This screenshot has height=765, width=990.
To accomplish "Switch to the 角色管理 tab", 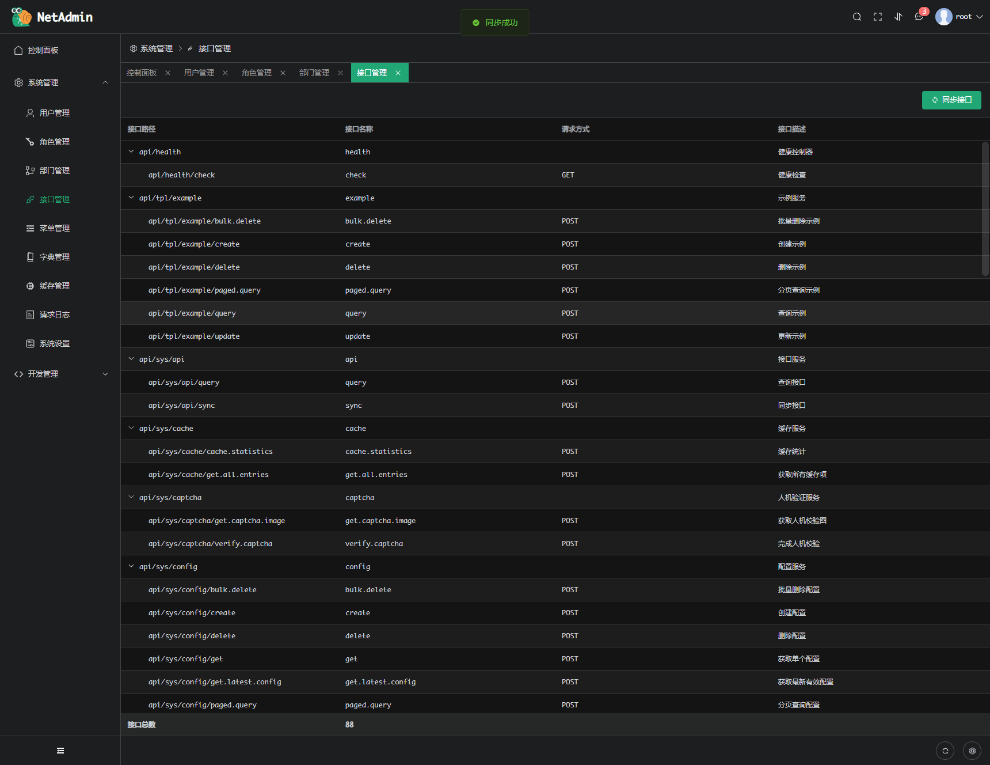I will click(257, 73).
